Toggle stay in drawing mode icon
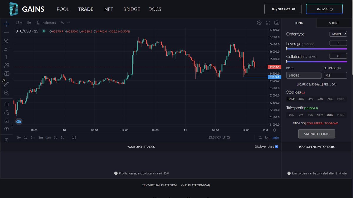353x198 pixels. [6, 112]
